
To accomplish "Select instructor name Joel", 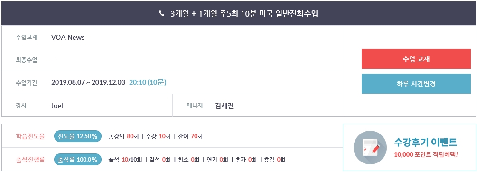I will coord(57,106).
